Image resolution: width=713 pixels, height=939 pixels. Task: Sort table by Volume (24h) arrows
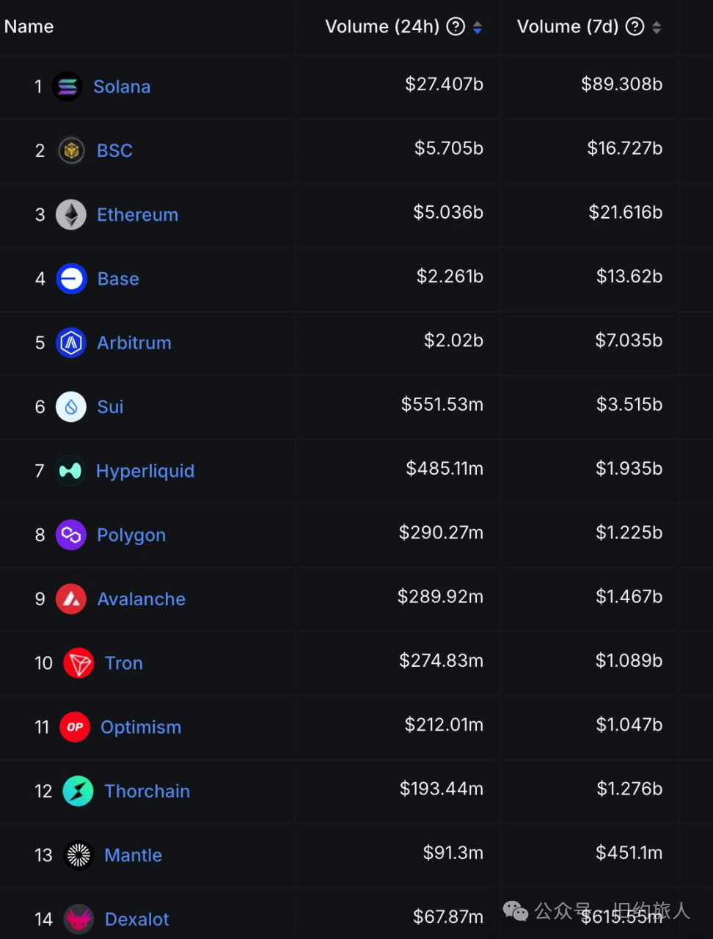click(x=478, y=28)
